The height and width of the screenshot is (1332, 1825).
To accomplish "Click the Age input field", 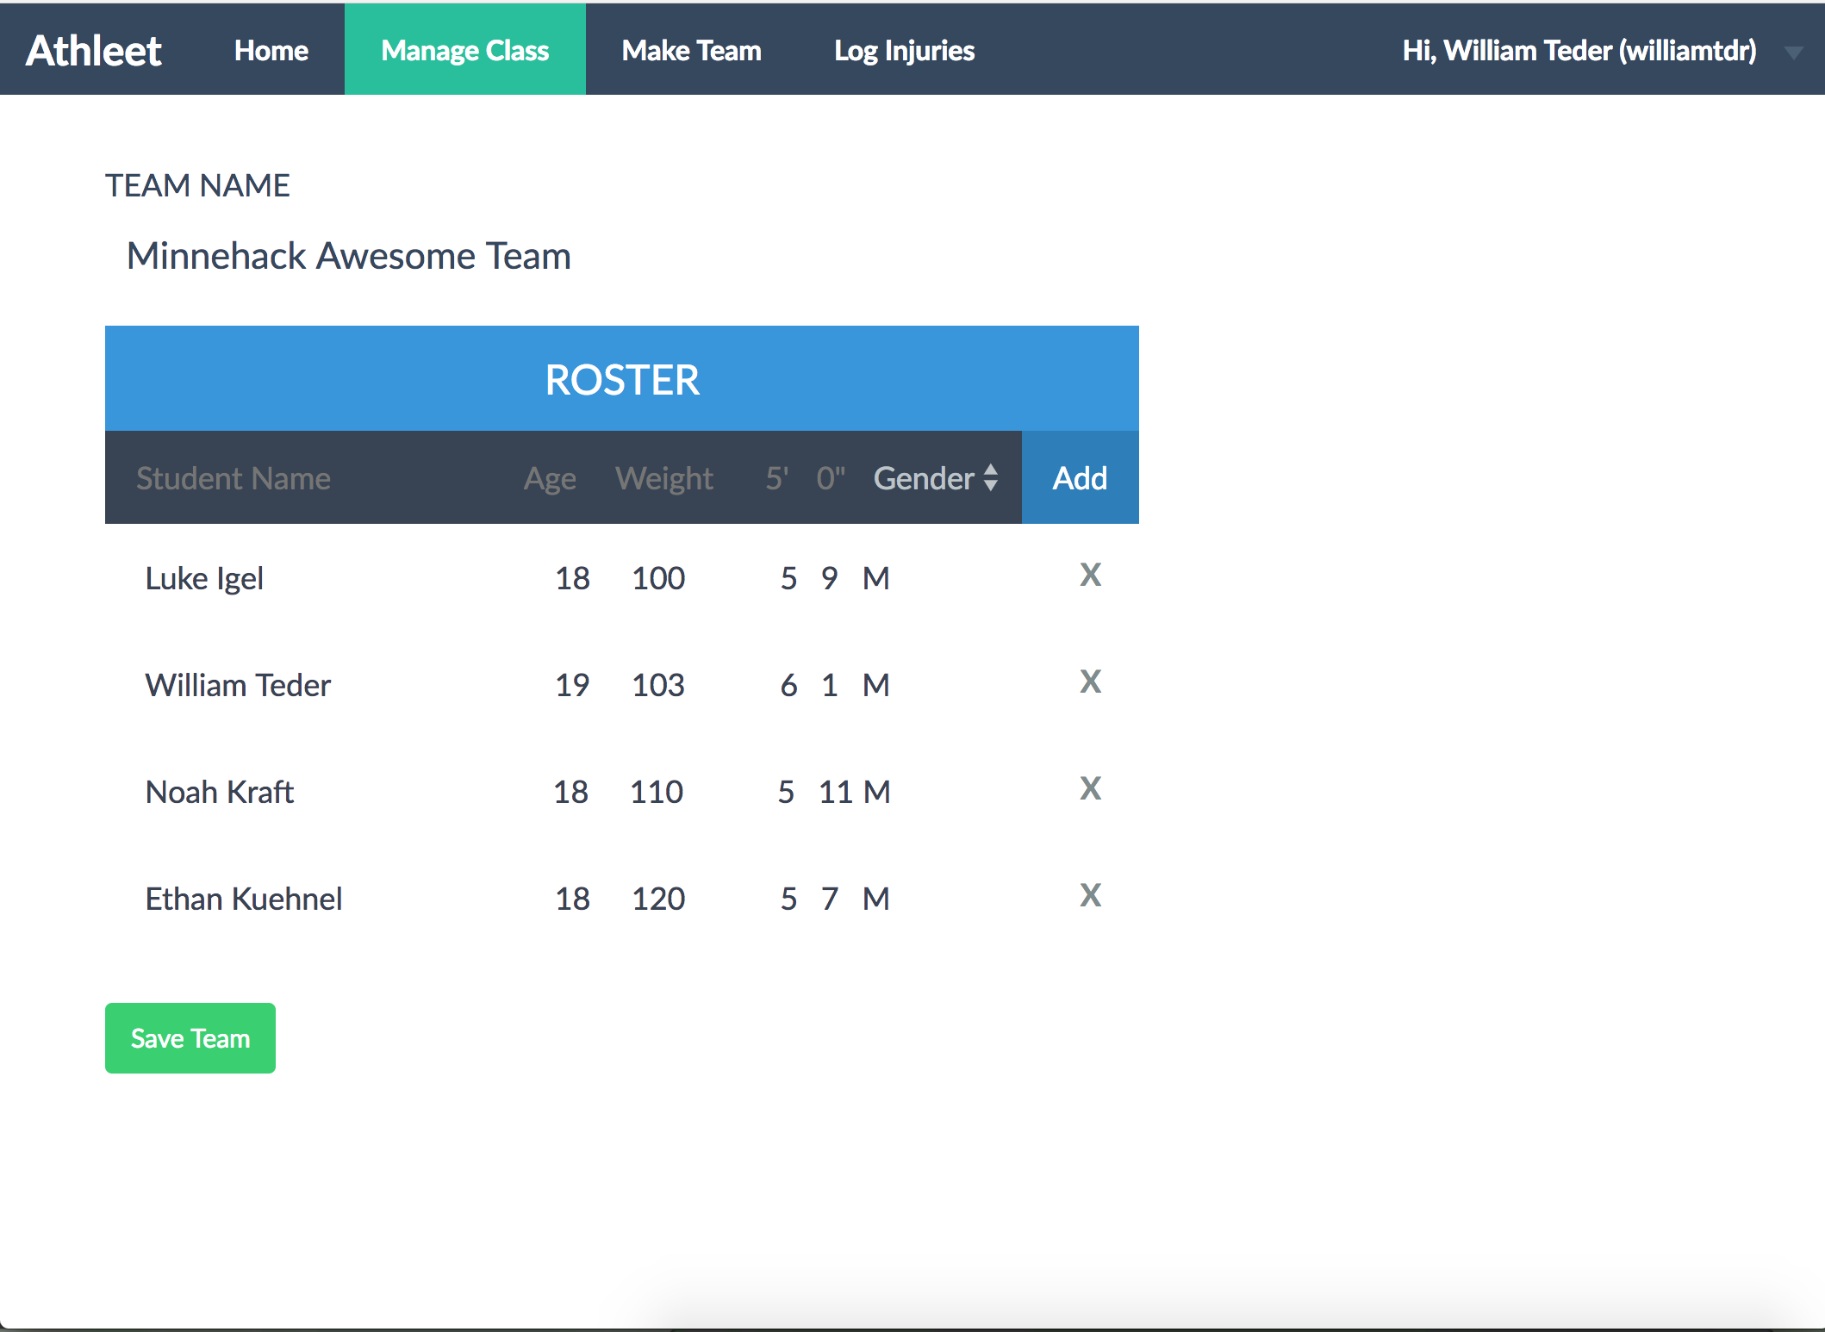I will point(551,478).
